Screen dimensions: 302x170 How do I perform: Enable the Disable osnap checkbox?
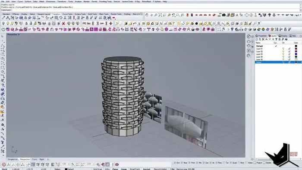point(264,163)
